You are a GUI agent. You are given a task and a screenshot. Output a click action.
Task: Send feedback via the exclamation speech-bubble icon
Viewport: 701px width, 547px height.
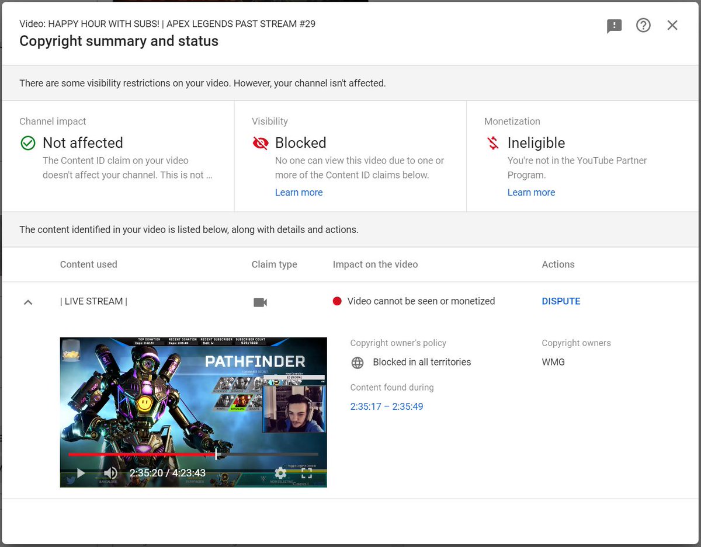coord(614,26)
